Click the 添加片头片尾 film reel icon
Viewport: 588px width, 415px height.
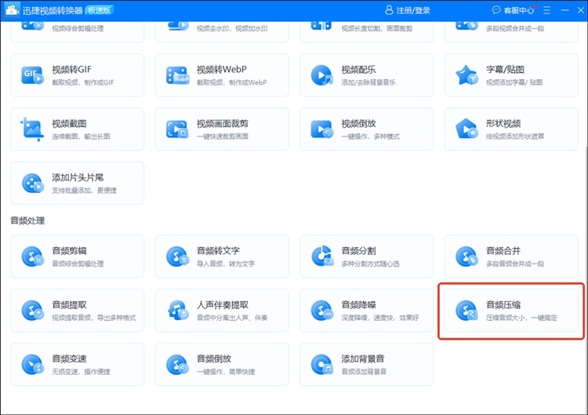(33, 183)
